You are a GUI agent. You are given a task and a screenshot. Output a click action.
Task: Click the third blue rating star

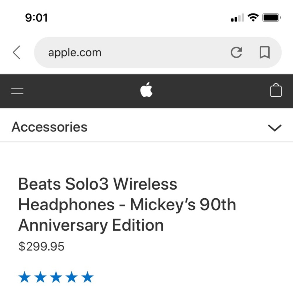click(56, 277)
